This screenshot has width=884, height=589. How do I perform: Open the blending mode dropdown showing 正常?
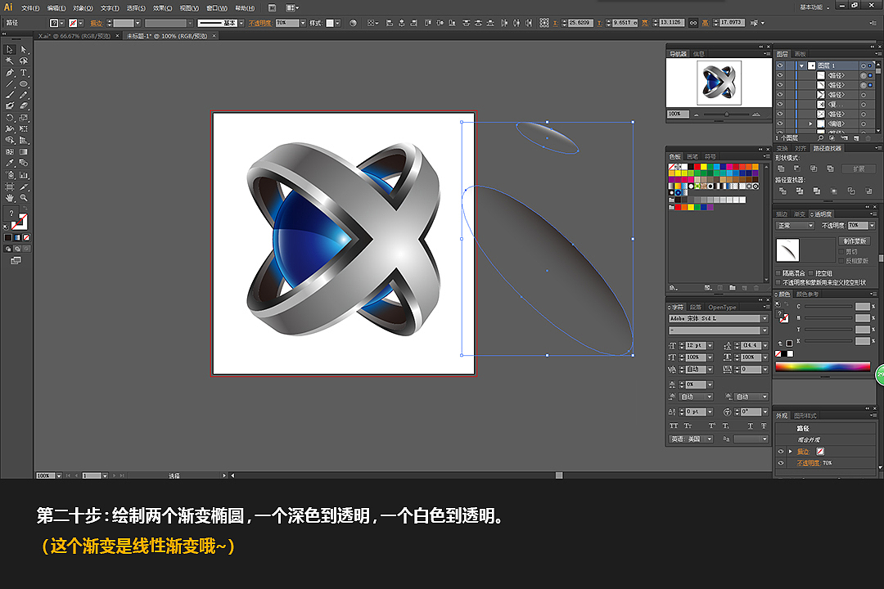[795, 226]
